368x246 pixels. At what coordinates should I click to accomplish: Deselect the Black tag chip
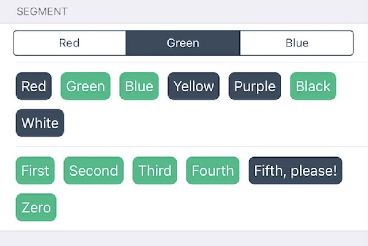click(313, 86)
